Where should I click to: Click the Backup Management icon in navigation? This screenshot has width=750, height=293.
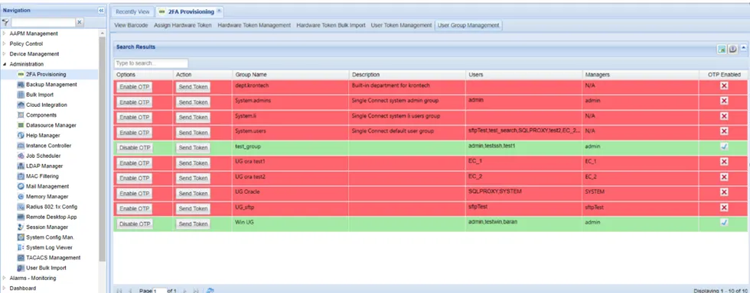[x=21, y=85]
